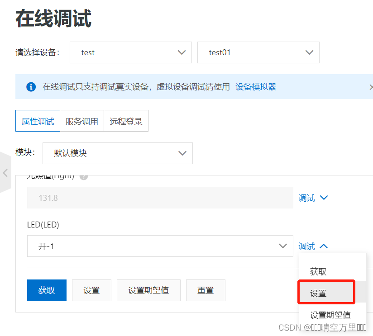Collapse the left side panel arrow
Viewport: 373px width, 336px height.
[x=5, y=173]
